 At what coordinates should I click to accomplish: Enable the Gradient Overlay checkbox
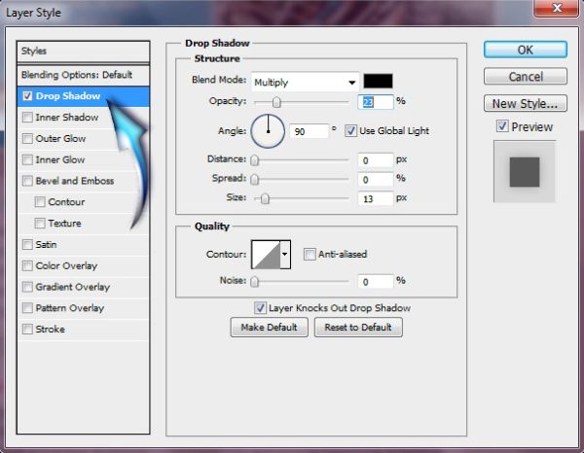pyautogui.click(x=27, y=287)
